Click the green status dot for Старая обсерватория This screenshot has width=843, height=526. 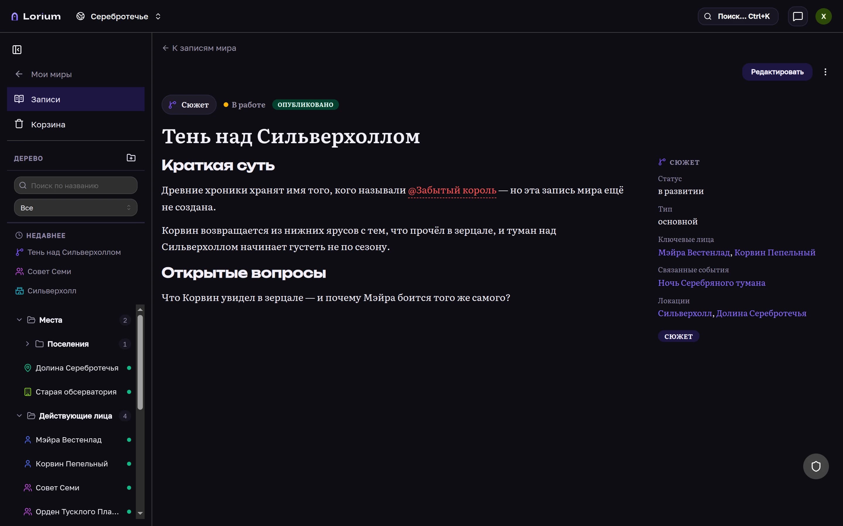coord(129,392)
